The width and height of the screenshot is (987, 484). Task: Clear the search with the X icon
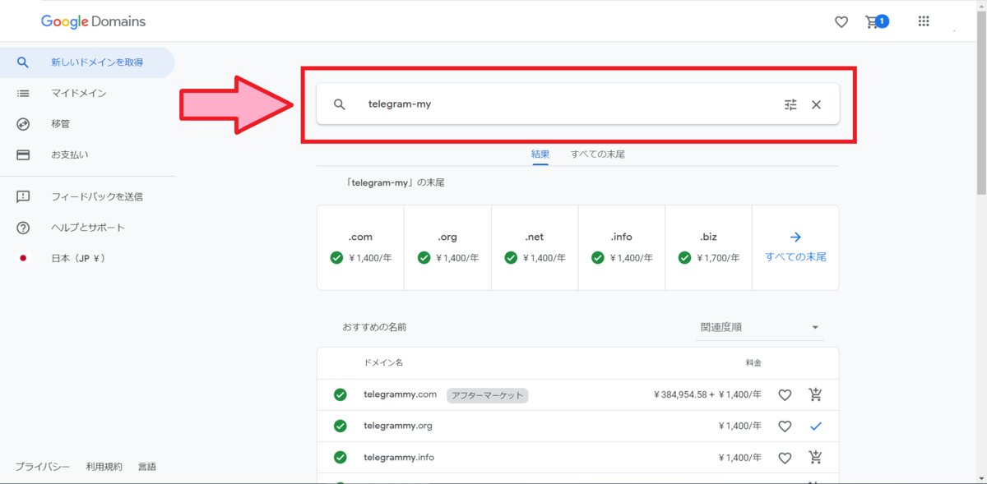coord(816,104)
